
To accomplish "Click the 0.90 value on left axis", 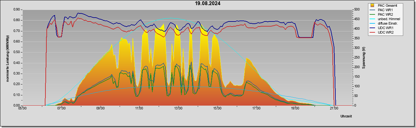I will pyautogui.click(x=17, y=10).
